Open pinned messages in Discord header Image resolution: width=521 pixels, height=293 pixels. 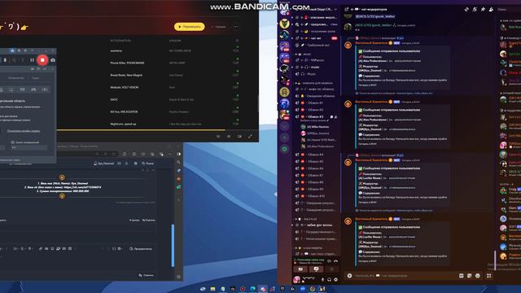pos(483,10)
